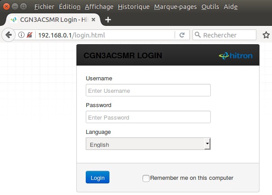
Task: Open the Affichage menu
Action: pyautogui.click(x=99, y=7)
